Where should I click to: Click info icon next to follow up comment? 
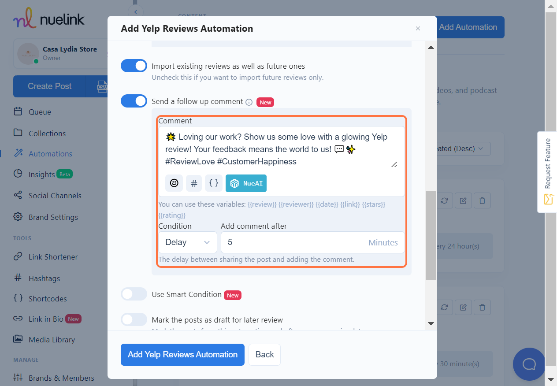249,102
